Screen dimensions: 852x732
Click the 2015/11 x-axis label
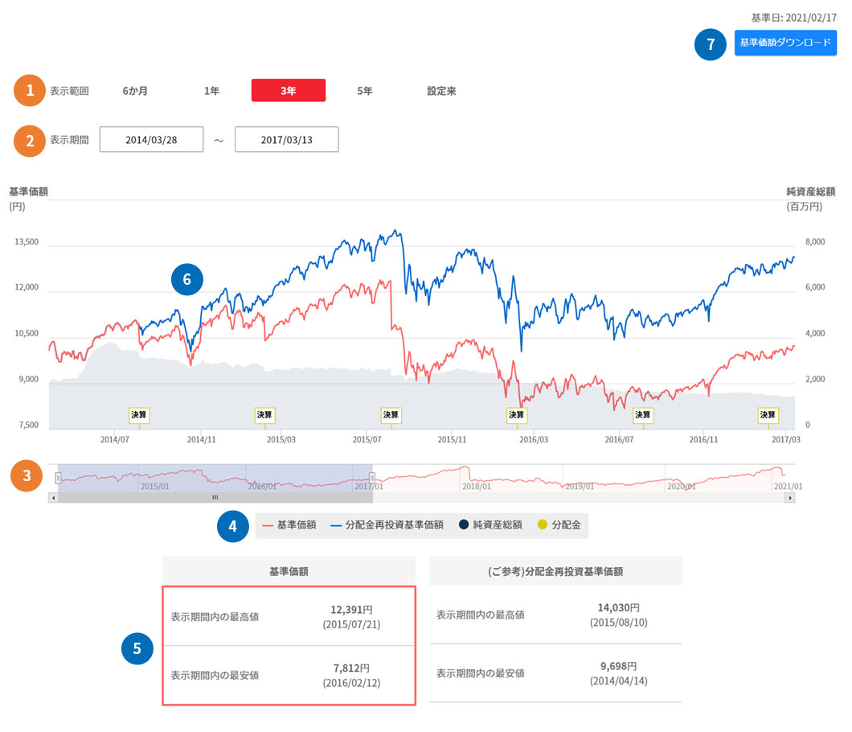coord(452,439)
